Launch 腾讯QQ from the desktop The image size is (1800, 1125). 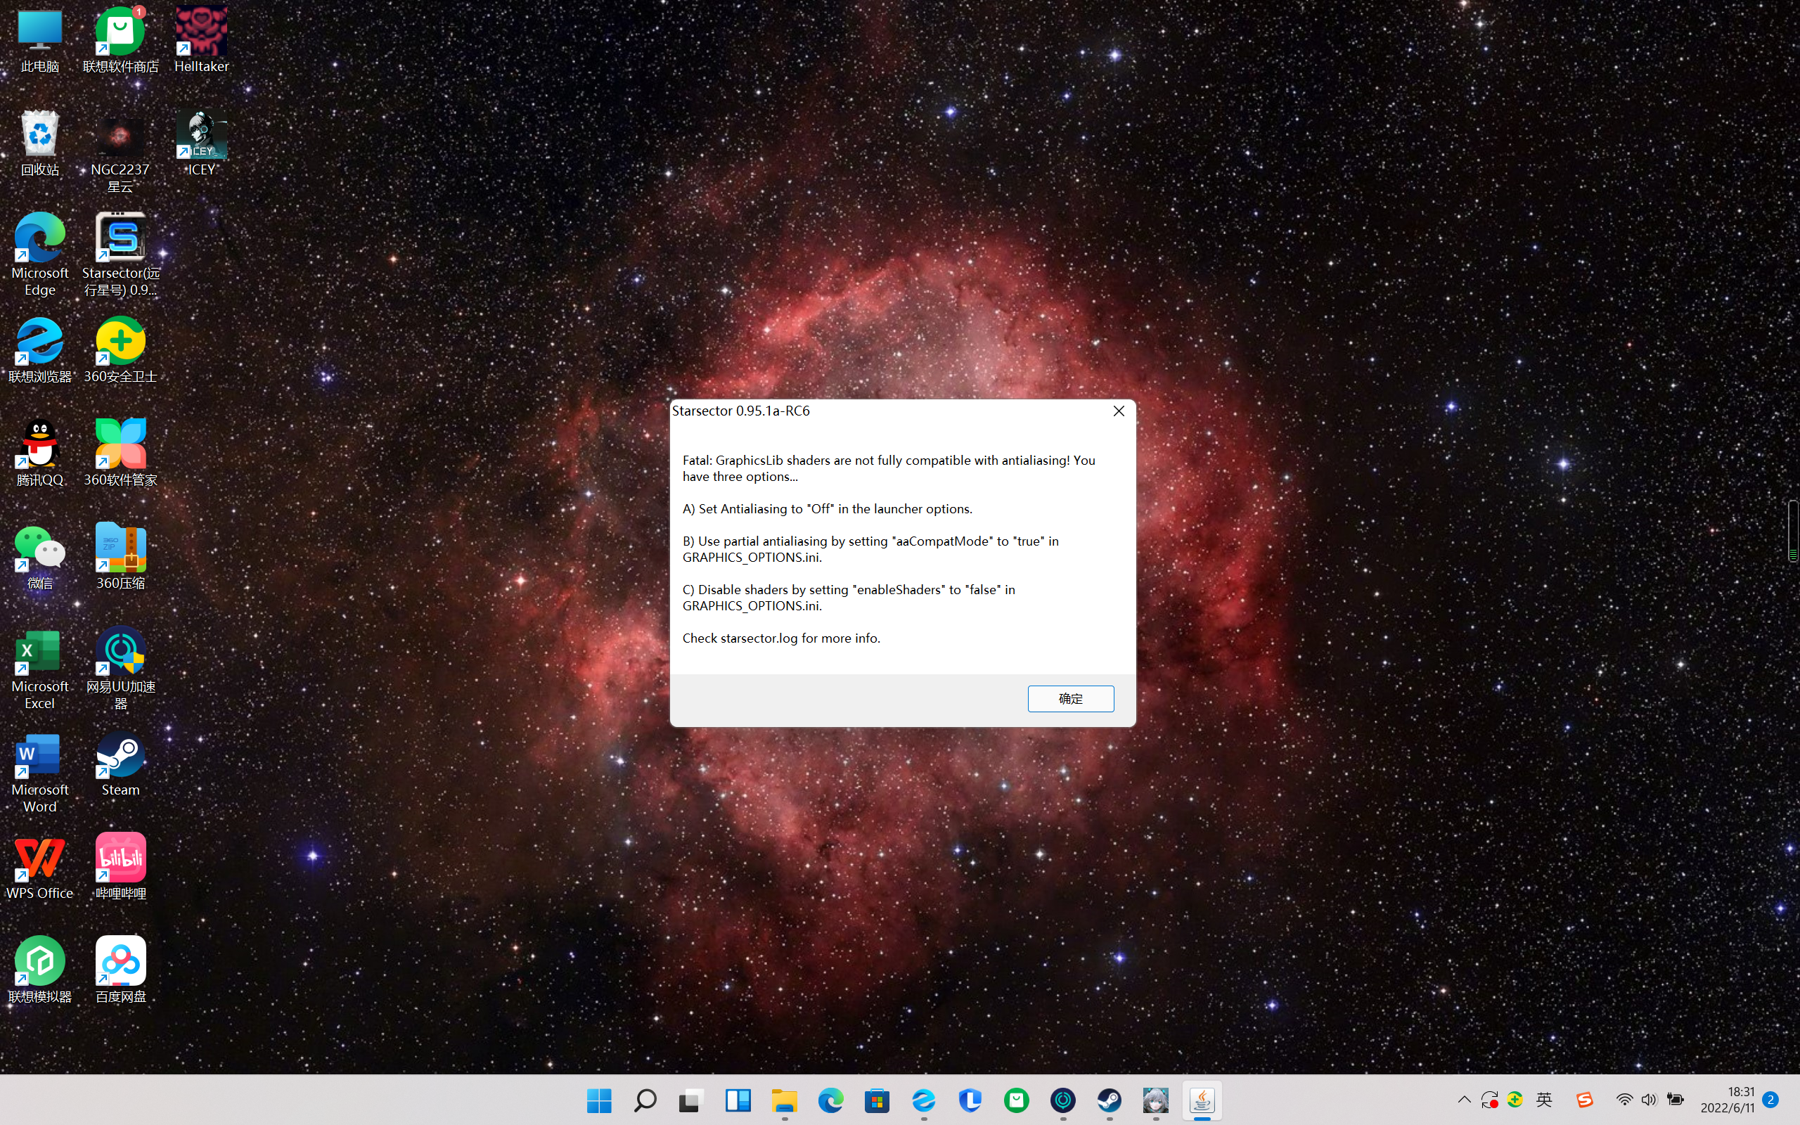pos(40,446)
